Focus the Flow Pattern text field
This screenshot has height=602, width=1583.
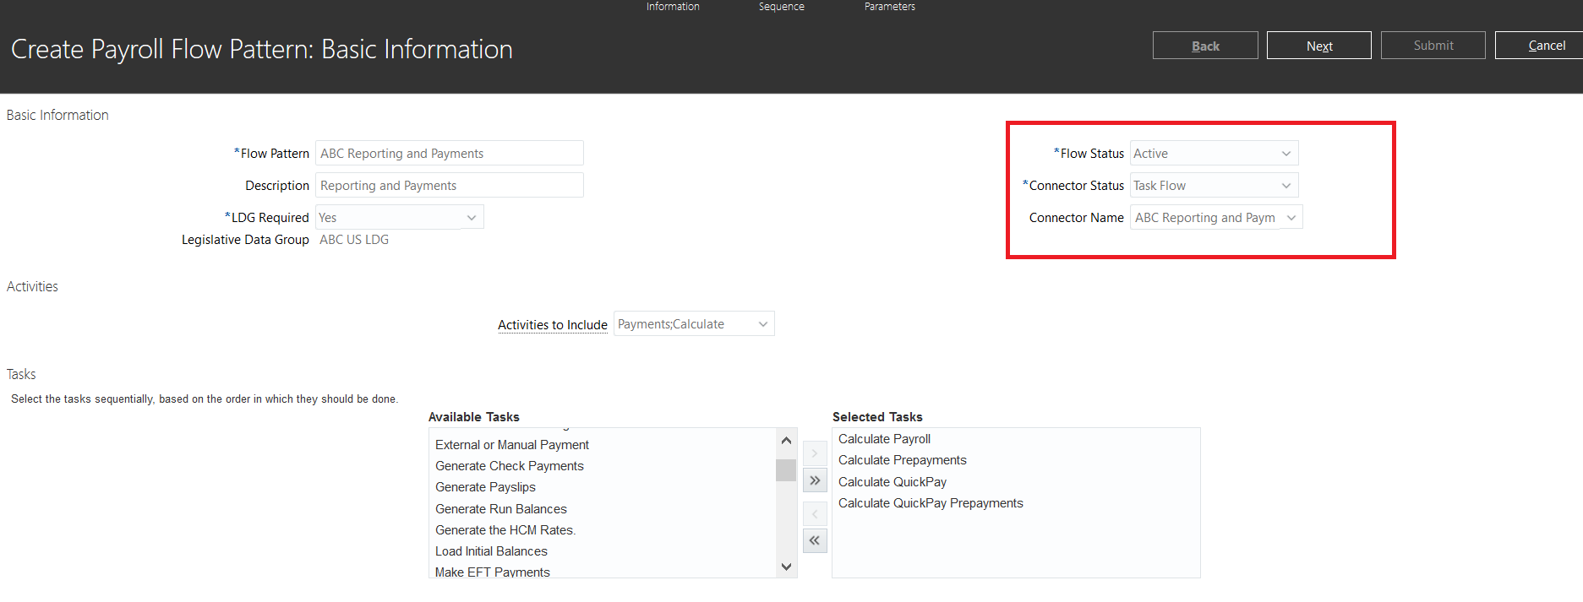click(x=449, y=154)
